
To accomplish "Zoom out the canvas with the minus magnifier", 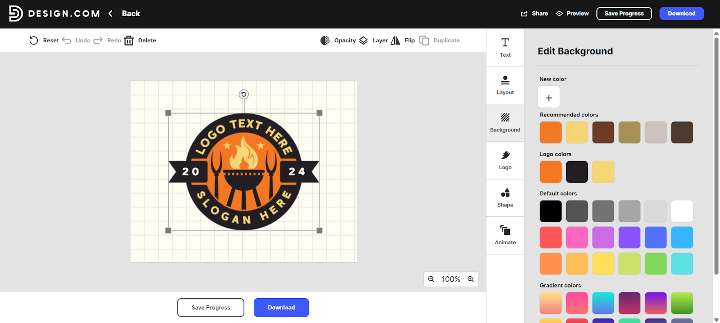I will [431, 279].
